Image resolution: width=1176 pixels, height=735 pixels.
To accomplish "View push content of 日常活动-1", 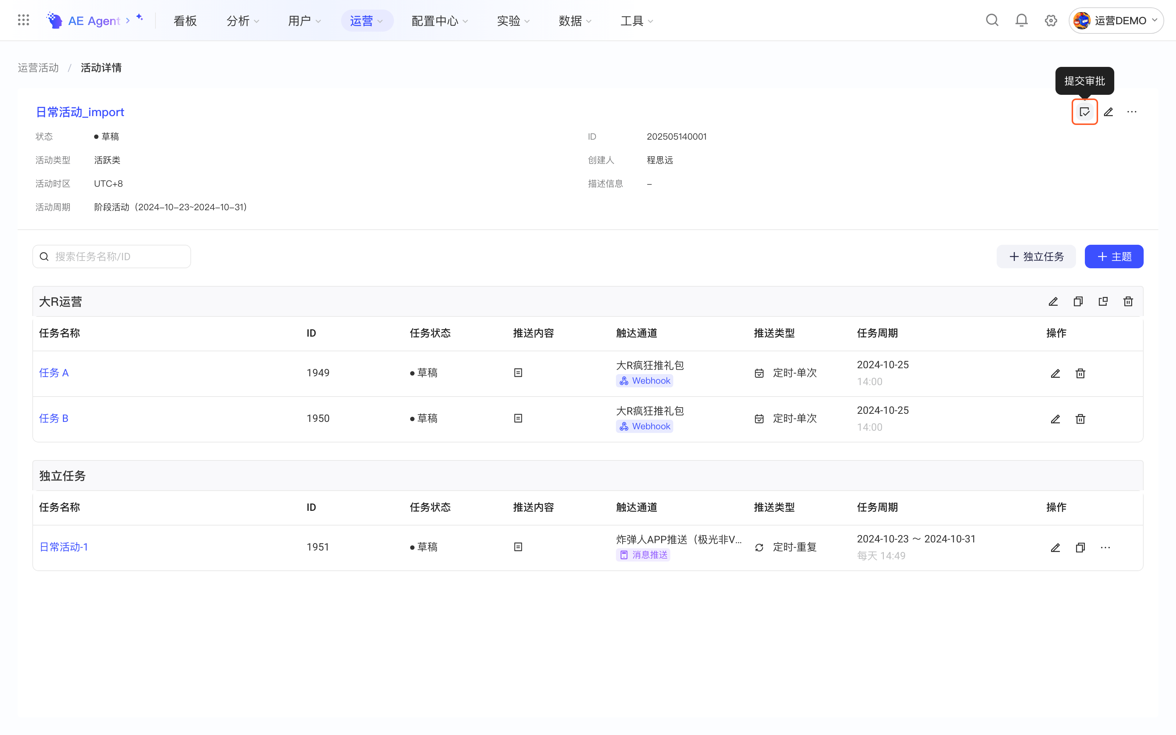I will tap(518, 547).
